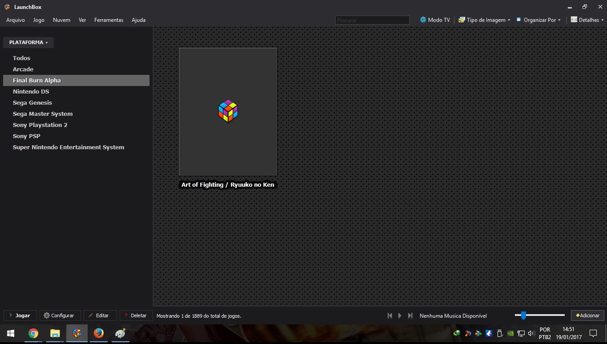Select the Sony Playstation 2 platform
Viewport: 607px width, 344px height.
(x=76, y=125)
